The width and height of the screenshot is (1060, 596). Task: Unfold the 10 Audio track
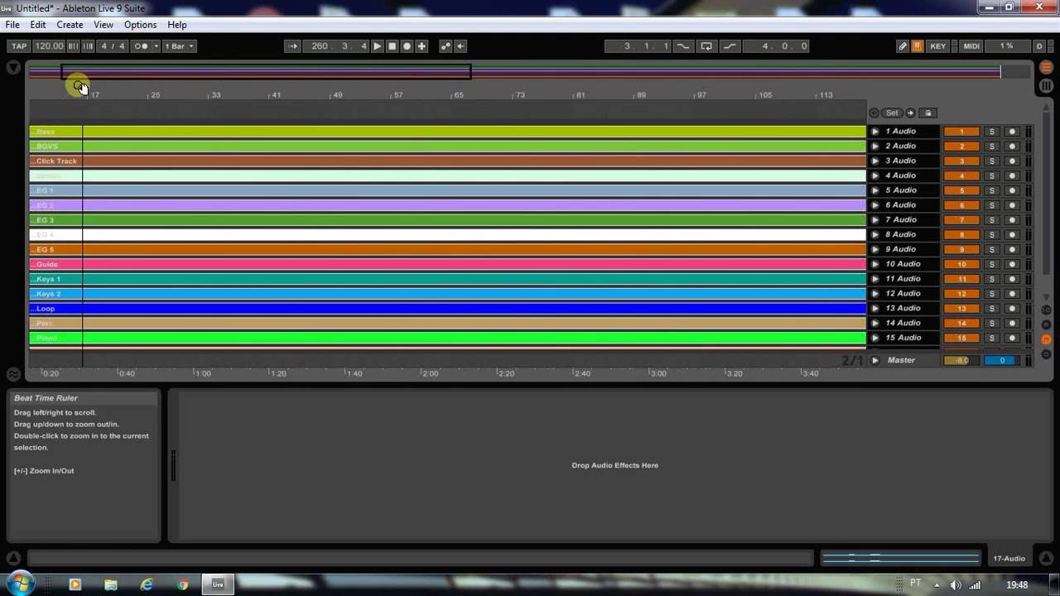click(x=875, y=264)
